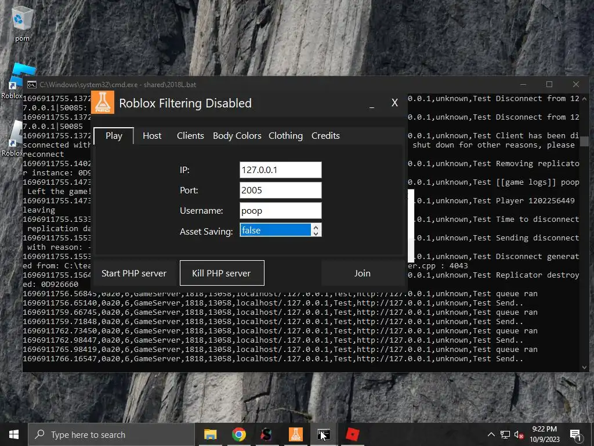This screenshot has height=446, width=594.
Task: Click the Port input field
Action: pyautogui.click(x=281, y=190)
